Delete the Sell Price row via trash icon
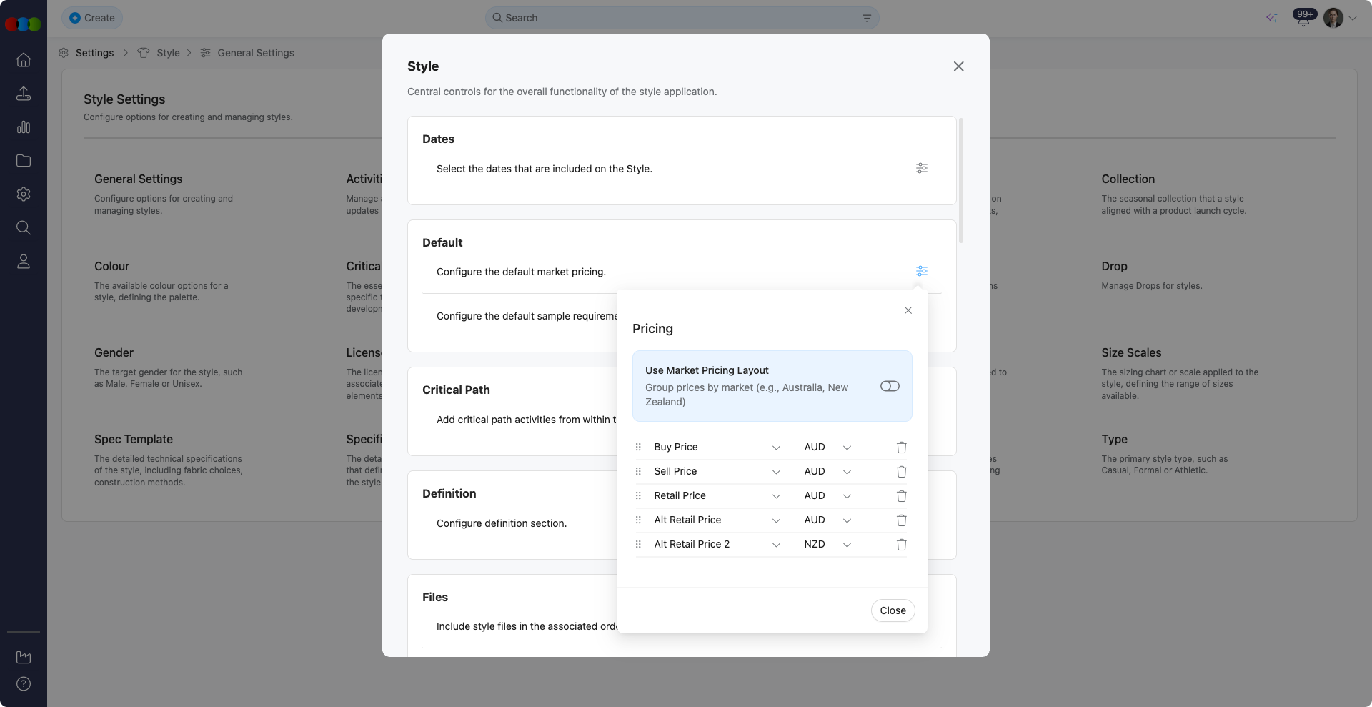The height and width of the screenshot is (707, 1372). click(x=901, y=472)
